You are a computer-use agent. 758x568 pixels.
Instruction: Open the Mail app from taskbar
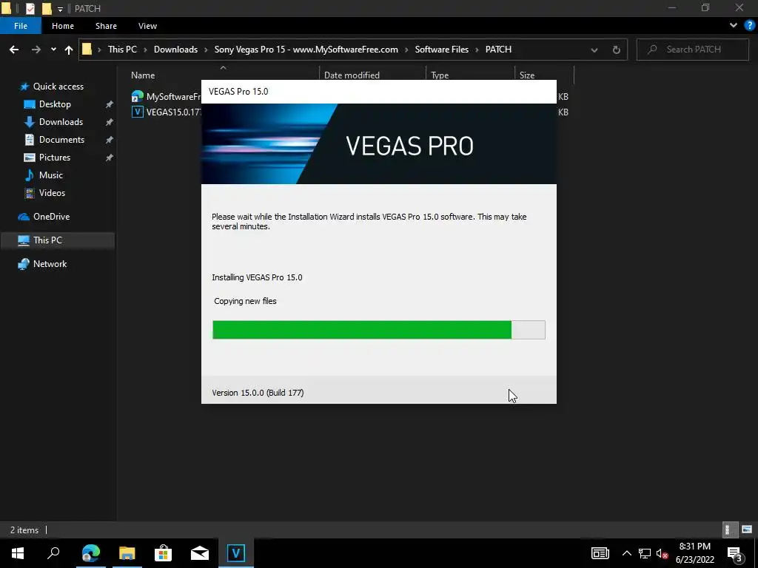(200, 553)
